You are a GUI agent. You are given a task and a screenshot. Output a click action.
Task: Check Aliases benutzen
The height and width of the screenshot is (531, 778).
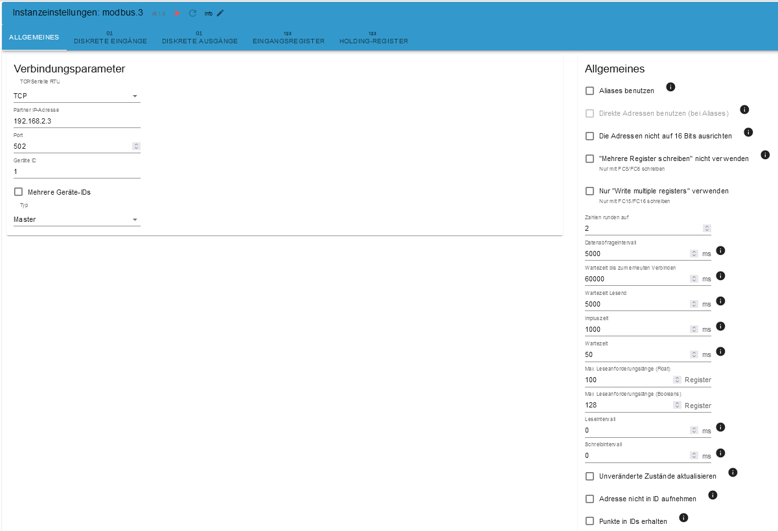tap(589, 91)
